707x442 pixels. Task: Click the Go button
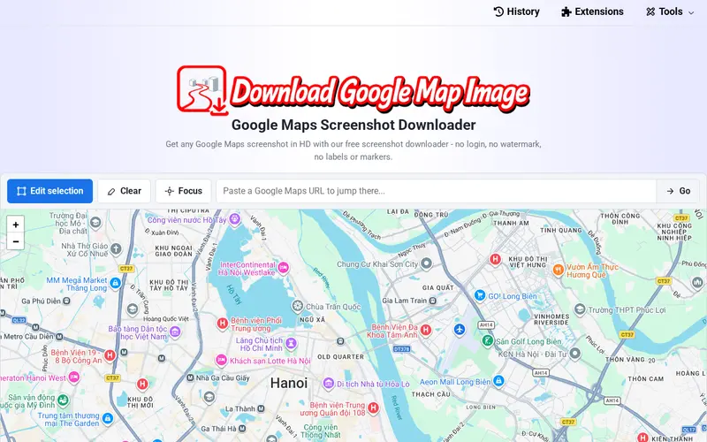[x=678, y=191]
